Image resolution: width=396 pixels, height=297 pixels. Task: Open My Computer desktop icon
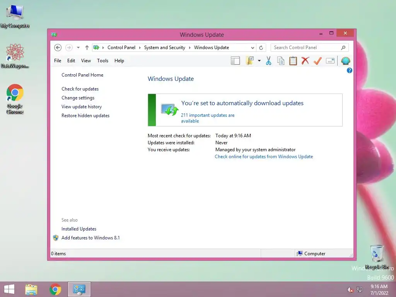tap(15, 16)
